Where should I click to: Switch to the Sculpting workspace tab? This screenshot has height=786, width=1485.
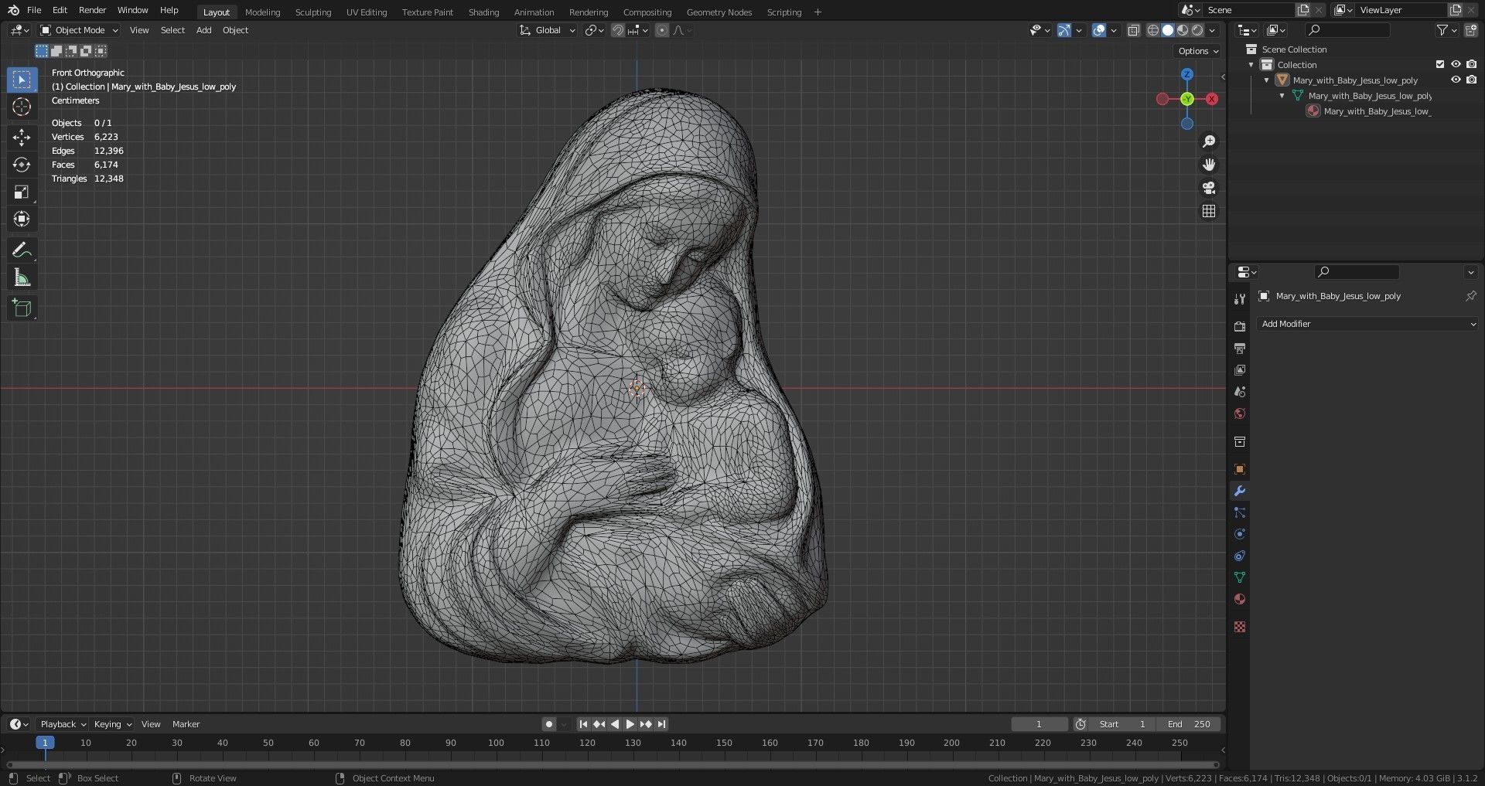pos(313,12)
